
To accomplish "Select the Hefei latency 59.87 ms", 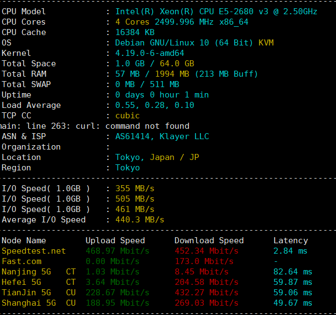I will pyautogui.click(x=293, y=282).
